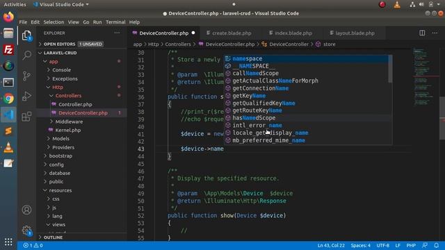Select namespace suggestion in autocomplete
Image resolution: width=445 pixels, height=250 pixels.
tap(306, 58)
